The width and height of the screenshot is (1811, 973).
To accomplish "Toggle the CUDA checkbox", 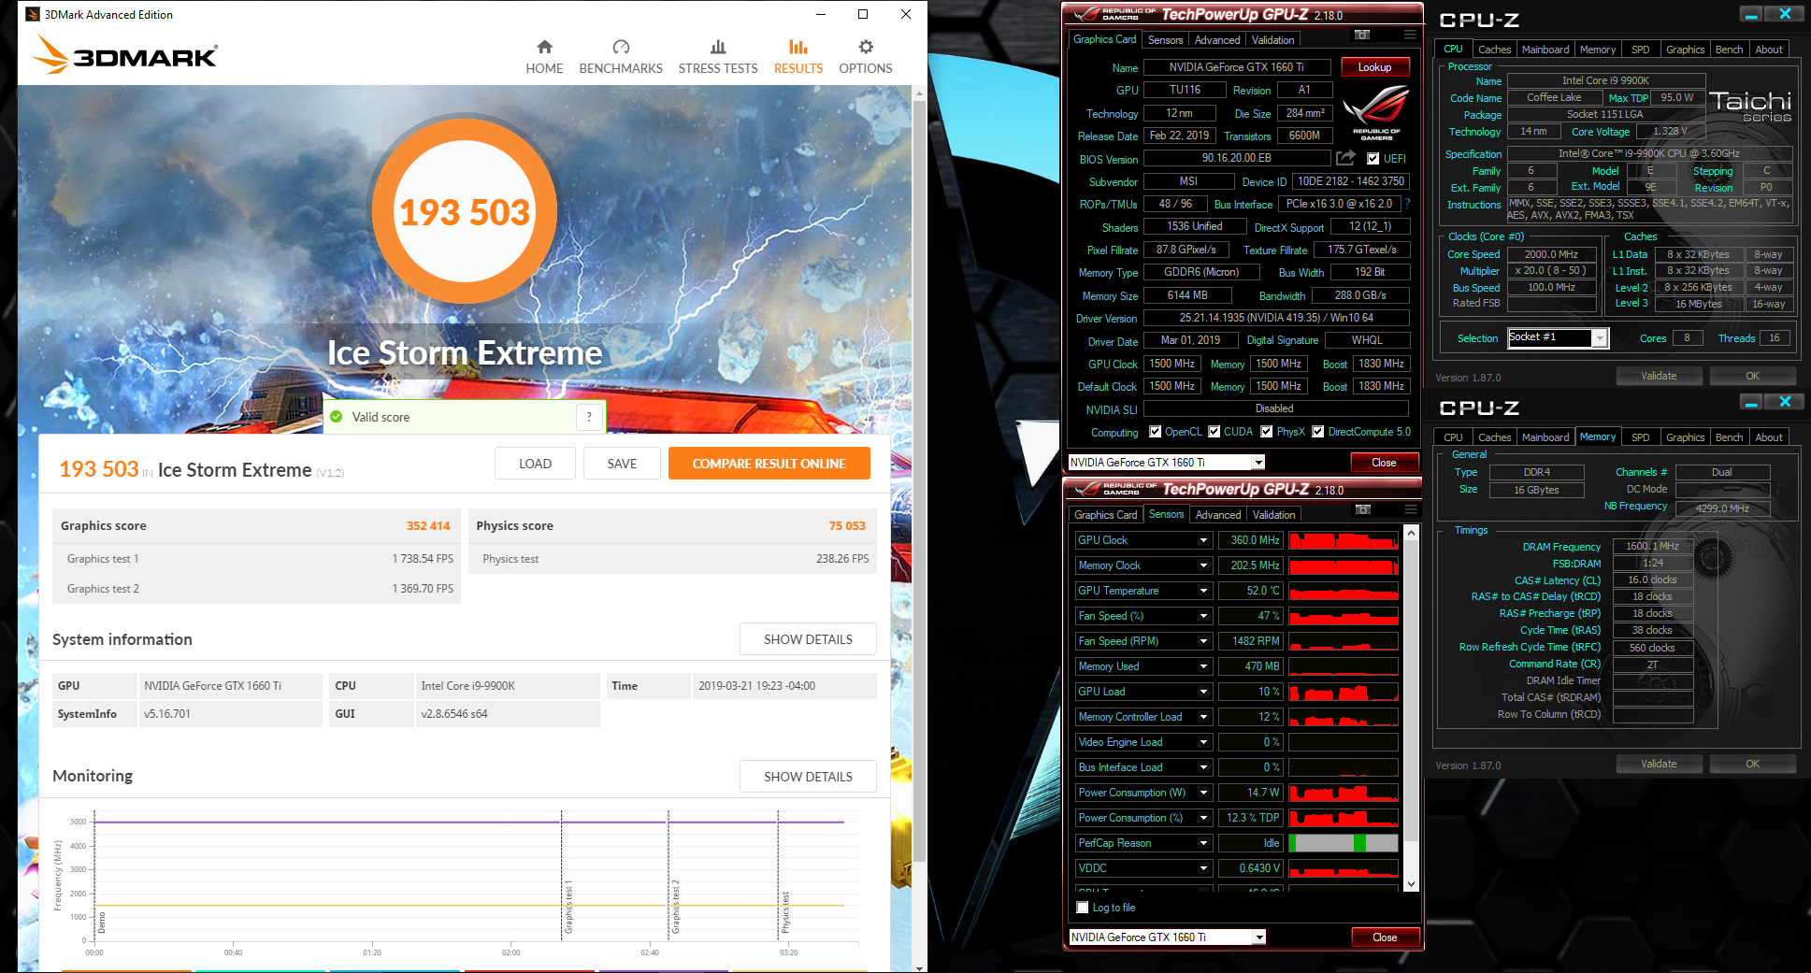I will click(x=1214, y=432).
